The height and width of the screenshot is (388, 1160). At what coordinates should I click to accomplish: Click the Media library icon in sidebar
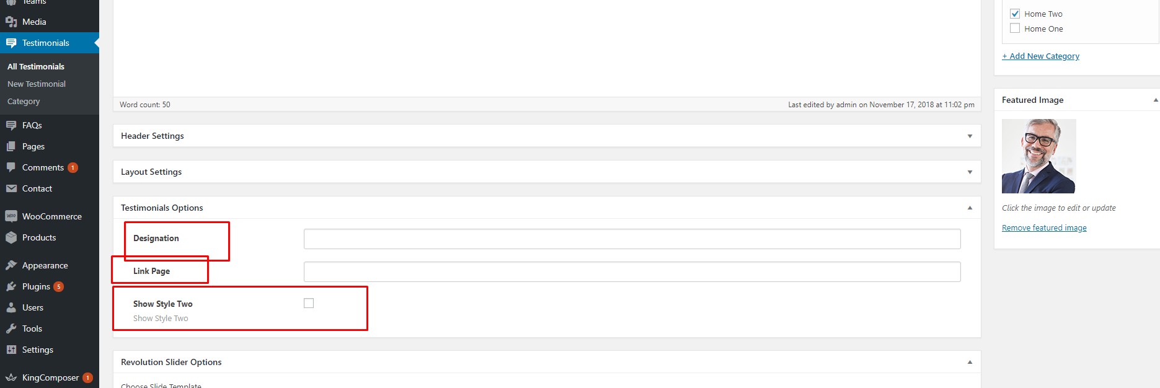[x=11, y=22]
